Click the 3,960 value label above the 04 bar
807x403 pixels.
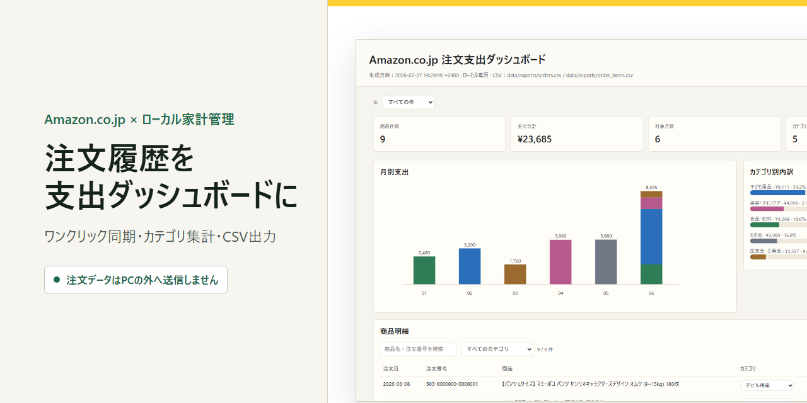tap(560, 236)
